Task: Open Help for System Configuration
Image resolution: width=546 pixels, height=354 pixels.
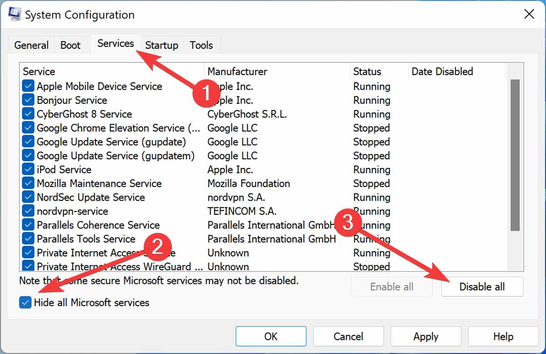Action: 503,336
